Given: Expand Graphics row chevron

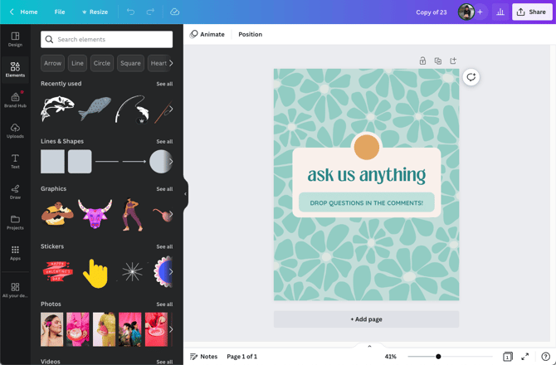Looking at the screenshot, I should [x=171, y=214].
